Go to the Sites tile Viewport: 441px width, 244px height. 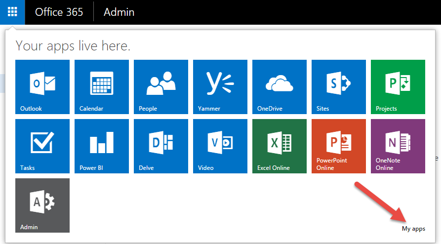pyautogui.click(x=339, y=87)
